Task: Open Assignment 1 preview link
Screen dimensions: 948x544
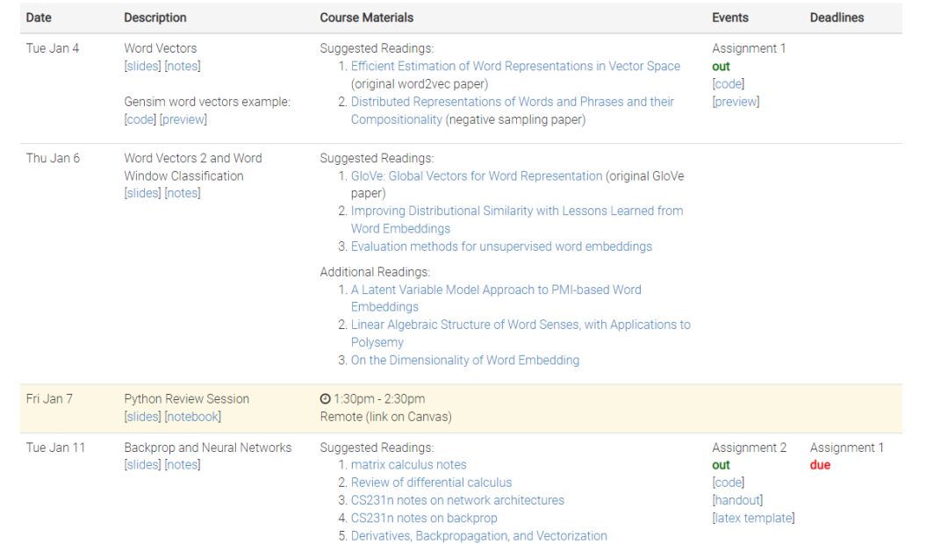Action: pyautogui.click(x=736, y=102)
